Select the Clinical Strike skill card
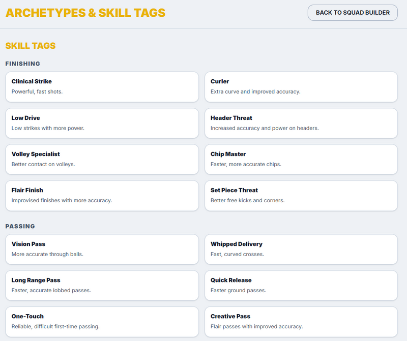 102,87
